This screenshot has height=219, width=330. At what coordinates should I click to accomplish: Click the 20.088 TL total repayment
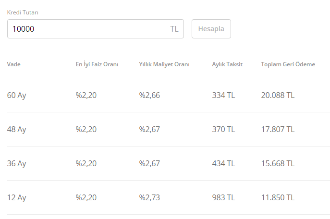point(278,95)
